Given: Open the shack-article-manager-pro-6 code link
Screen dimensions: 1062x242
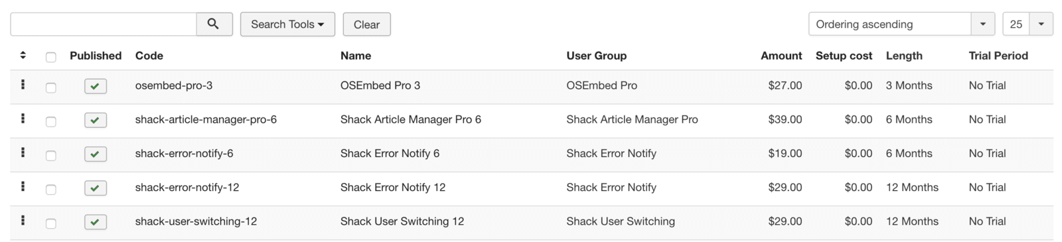Looking at the screenshot, I should 206,119.
